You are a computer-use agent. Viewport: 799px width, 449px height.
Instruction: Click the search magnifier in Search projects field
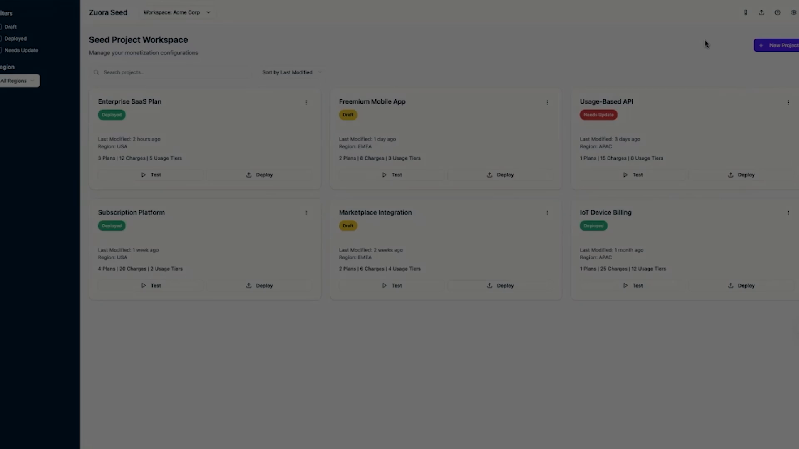coord(96,72)
